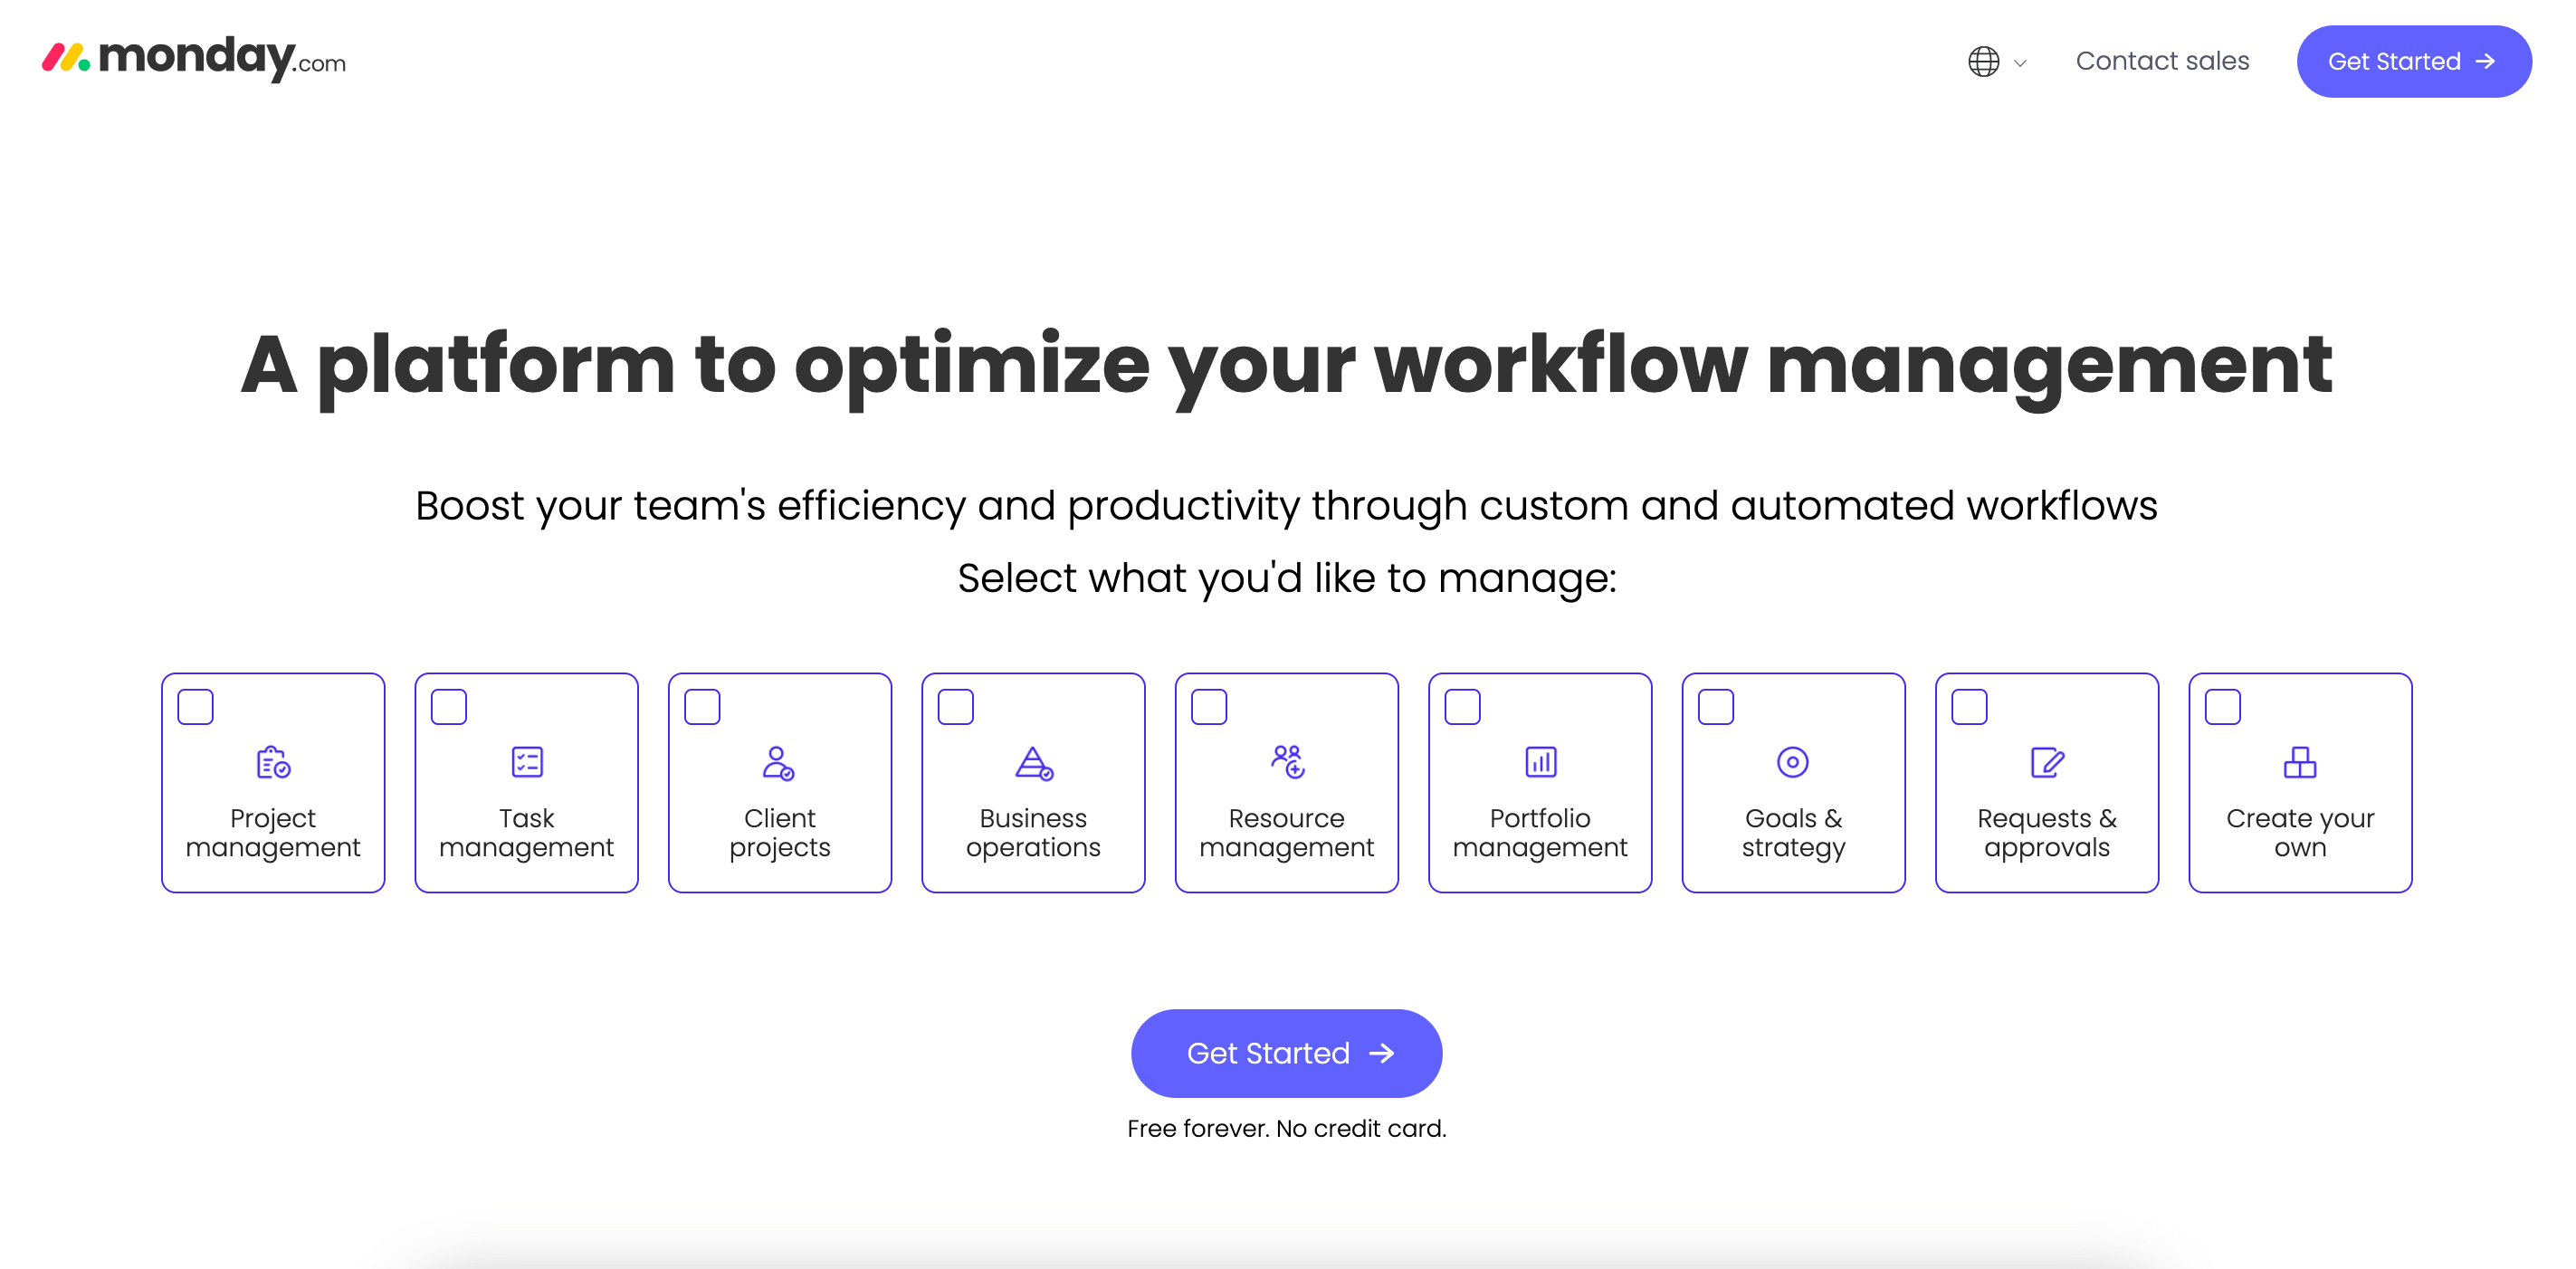Image resolution: width=2576 pixels, height=1269 pixels.
Task: Click Contact sales menu item
Action: (x=2162, y=62)
